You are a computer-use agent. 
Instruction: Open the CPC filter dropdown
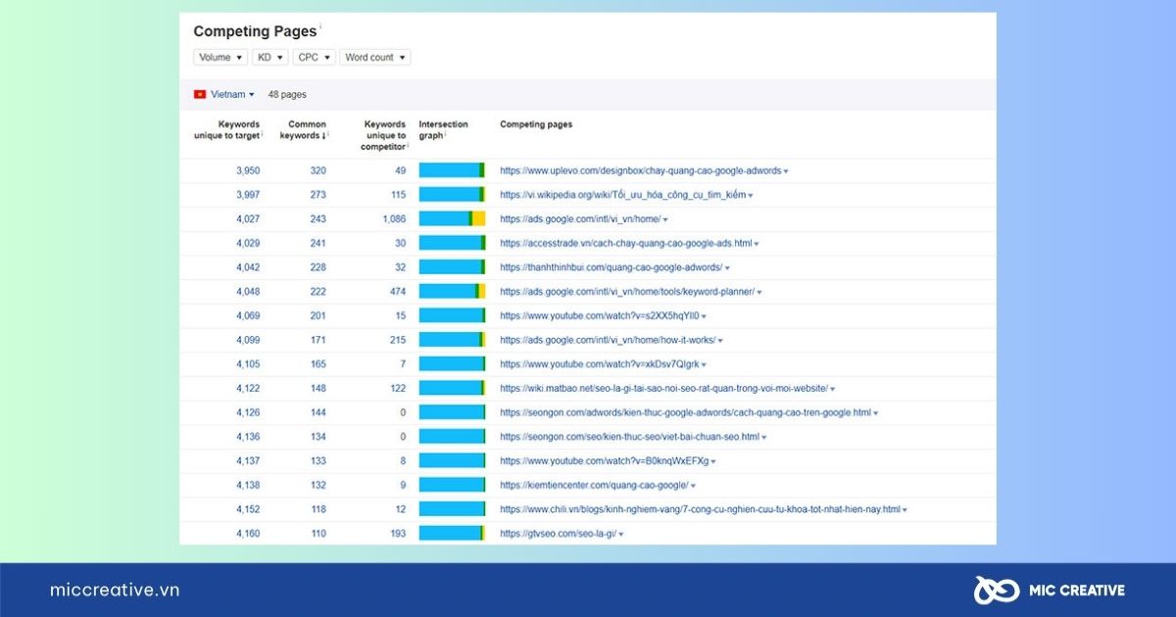click(x=314, y=58)
